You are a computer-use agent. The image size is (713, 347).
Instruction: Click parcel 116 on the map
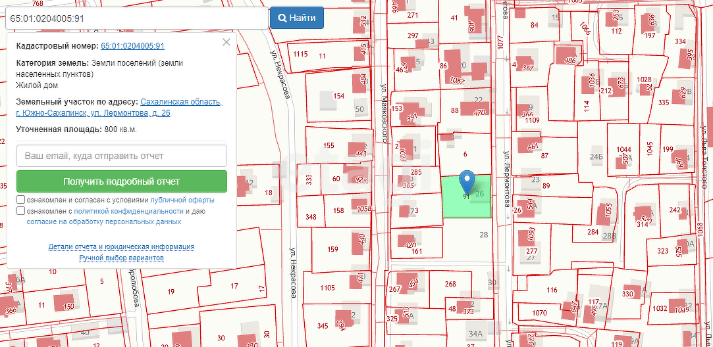pyautogui.click(x=552, y=290)
